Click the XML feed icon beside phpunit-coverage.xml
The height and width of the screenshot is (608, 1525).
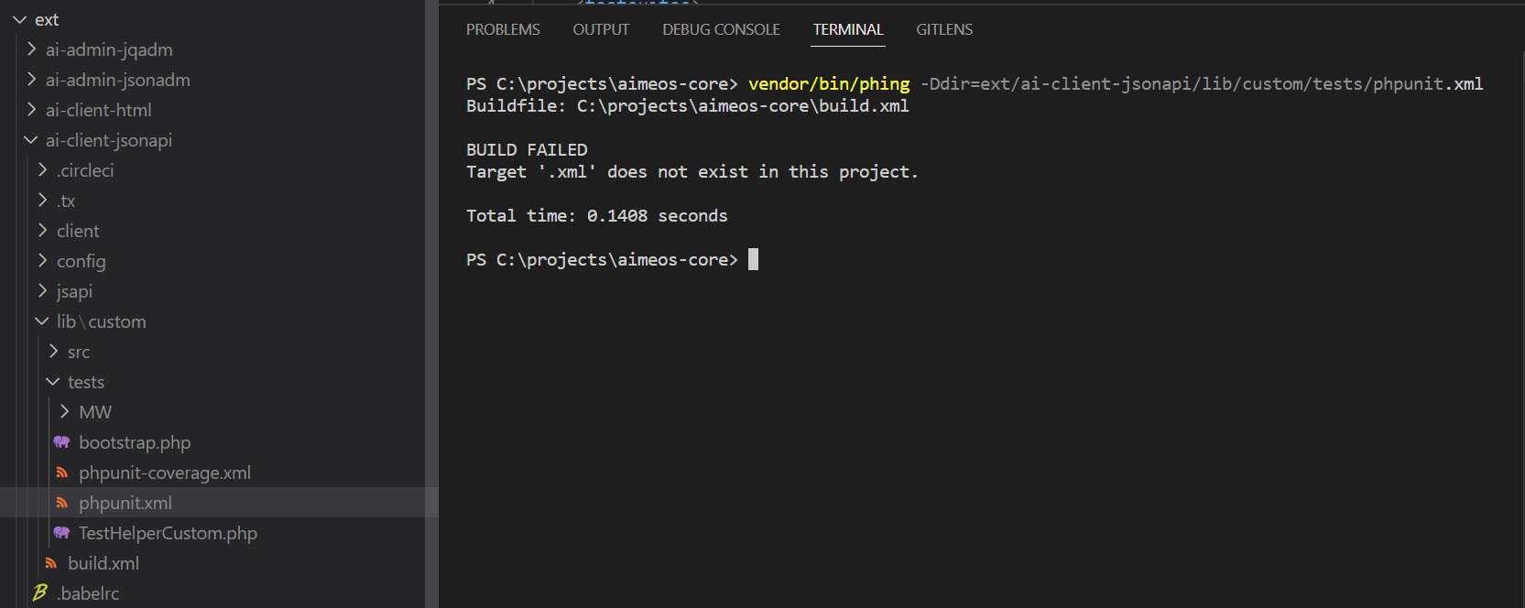pos(61,472)
